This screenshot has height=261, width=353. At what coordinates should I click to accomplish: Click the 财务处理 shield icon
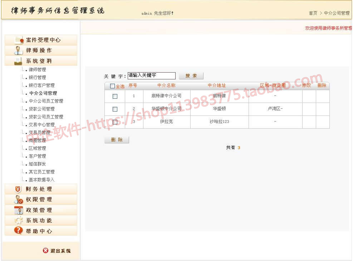[19, 189]
